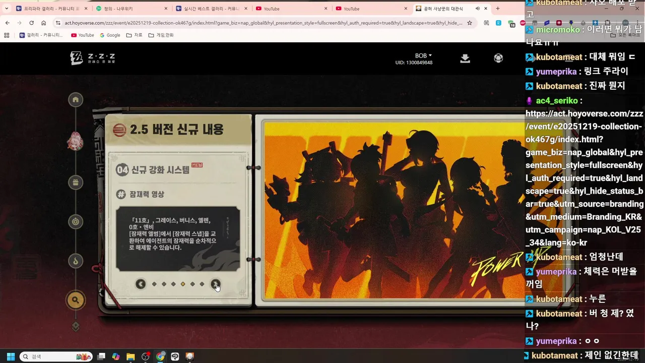The width and height of the screenshot is (645, 363).
Task: Go to previous slide with left arrow
Action: tap(141, 284)
